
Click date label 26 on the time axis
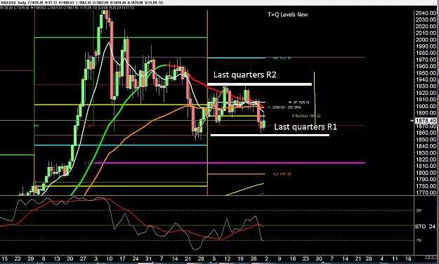click(x=254, y=258)
